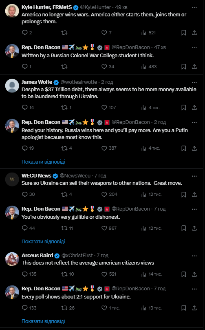Open WECU News avatar

pos(12,179)
